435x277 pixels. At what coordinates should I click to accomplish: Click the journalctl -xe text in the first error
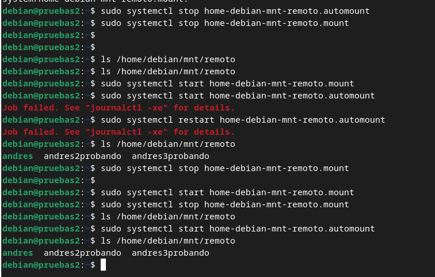click(127, 108)
